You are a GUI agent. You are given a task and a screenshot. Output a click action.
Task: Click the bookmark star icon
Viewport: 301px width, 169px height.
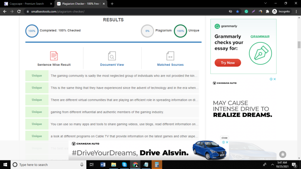click(238, 12)
